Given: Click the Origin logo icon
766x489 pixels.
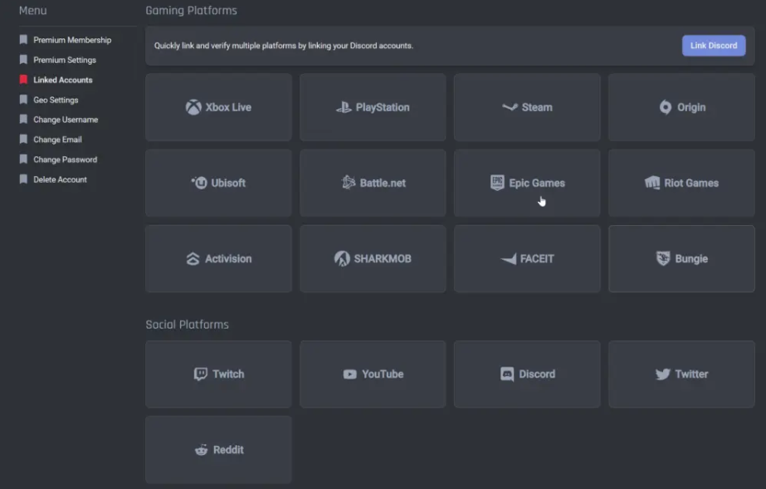Looking at the screenshot, I should click(x=666, y=107).
